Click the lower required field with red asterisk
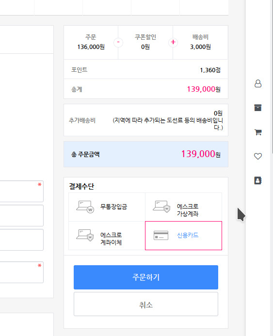273x336 pixels. [x=21, y=272]
